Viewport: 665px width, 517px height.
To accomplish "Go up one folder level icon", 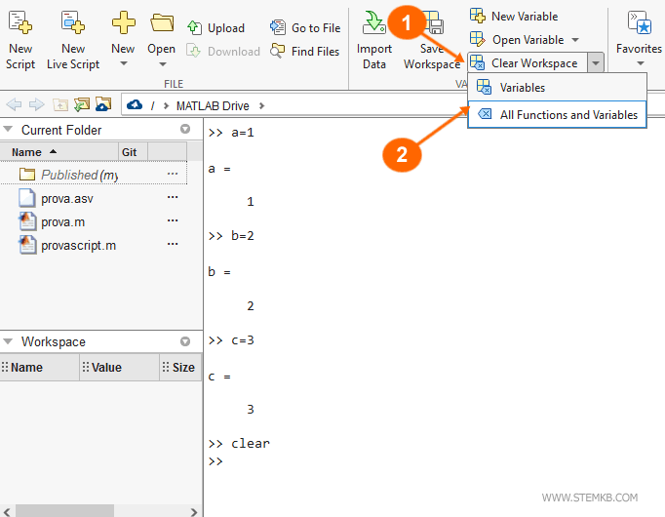I will click(60, 105).
